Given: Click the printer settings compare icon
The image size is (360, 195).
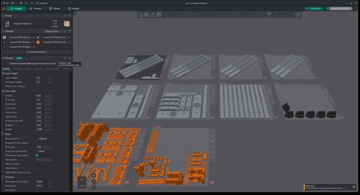Looking at the screenshot, I should click(70, 16).
